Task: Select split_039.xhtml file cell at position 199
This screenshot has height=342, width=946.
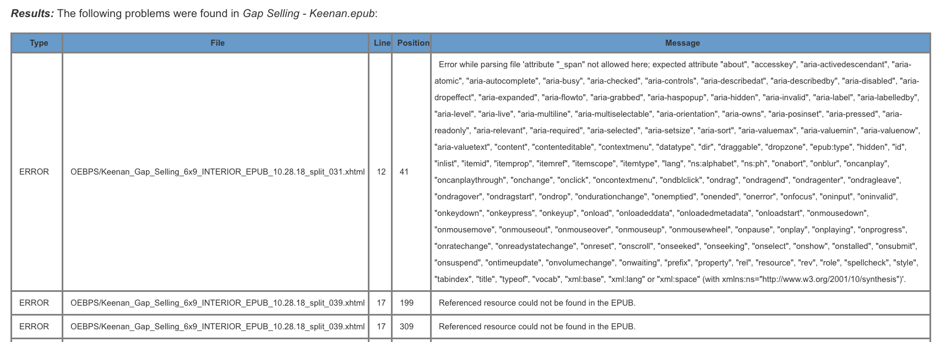Action: [218, 303]
